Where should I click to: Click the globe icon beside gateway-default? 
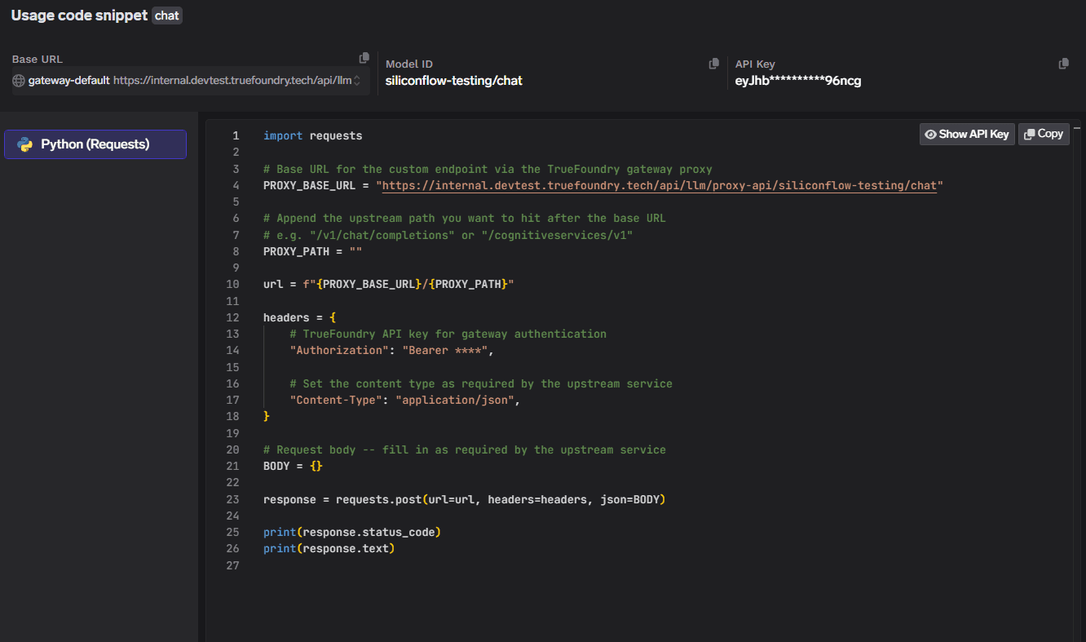click(19, 81)
